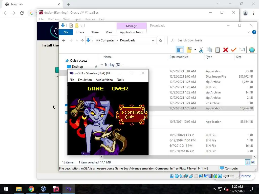Click Explorer horizontal scrollbar left arrow
This screenshot has width=259, height=194.
(x=101, y=157)
